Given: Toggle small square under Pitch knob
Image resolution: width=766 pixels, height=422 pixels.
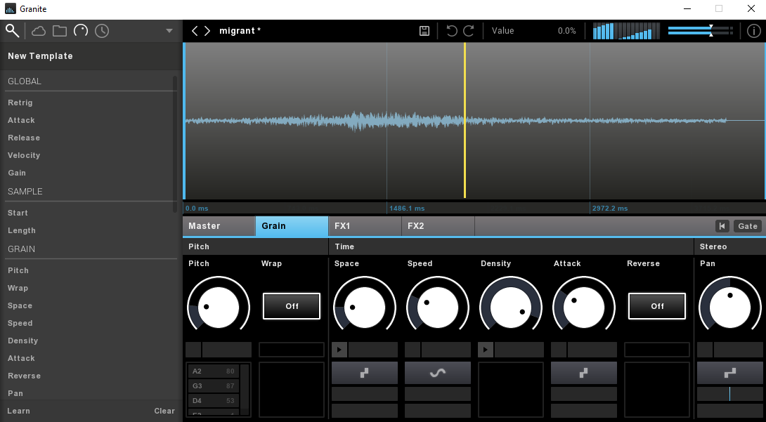Looking at the screenshot, I should (193, 350).
